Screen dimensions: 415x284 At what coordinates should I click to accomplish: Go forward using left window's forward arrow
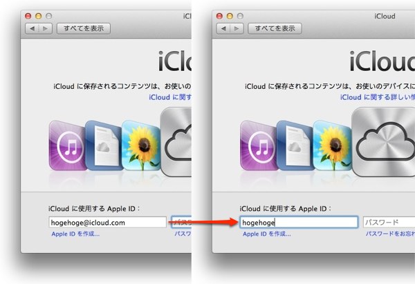pos(45,28)
